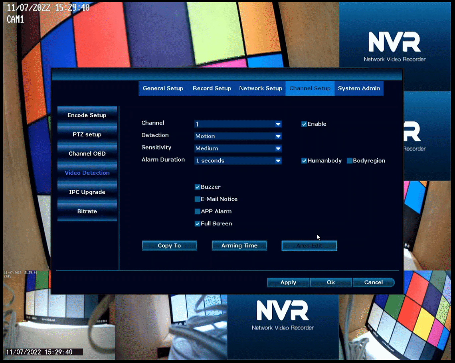The height and width of the screenshot is (363, 455).
Task: Open the Record Setup tab
Action: [212, 89]
